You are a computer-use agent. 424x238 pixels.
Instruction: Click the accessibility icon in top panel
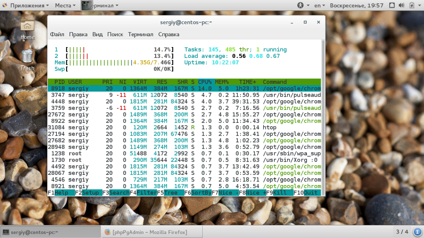[301, 5]
